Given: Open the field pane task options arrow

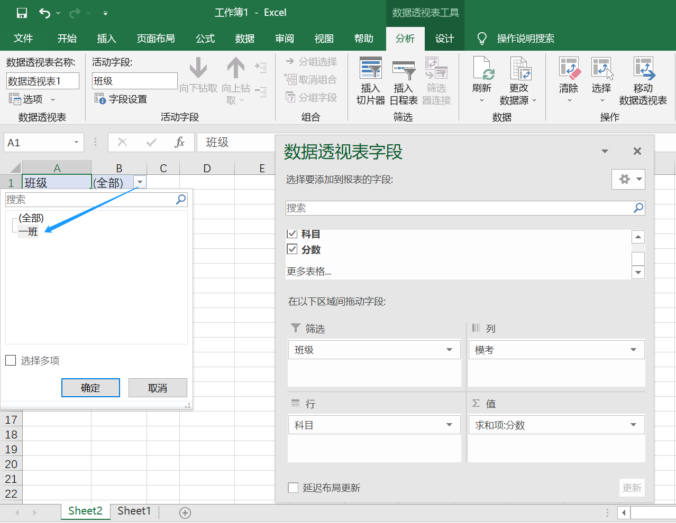Looking at the screenshot, I should point(605,151).
